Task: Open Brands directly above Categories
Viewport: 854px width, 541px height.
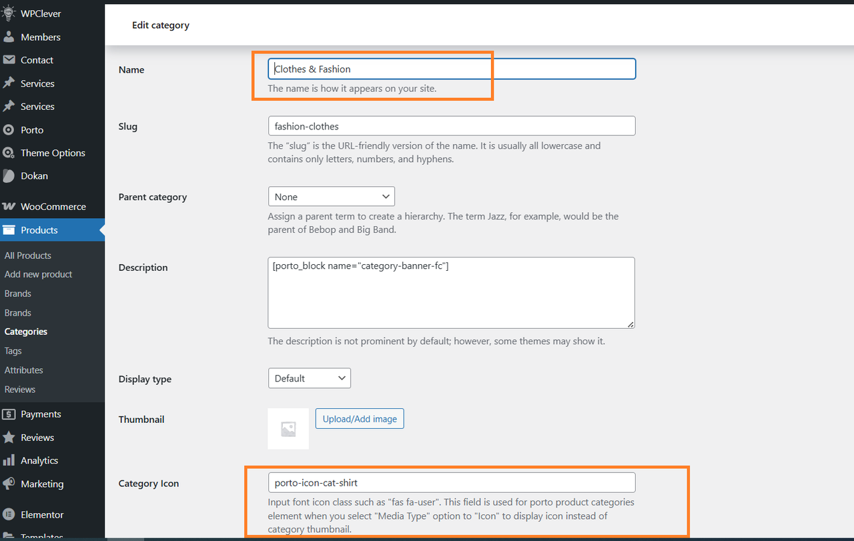Action: (x=18, y=313)
